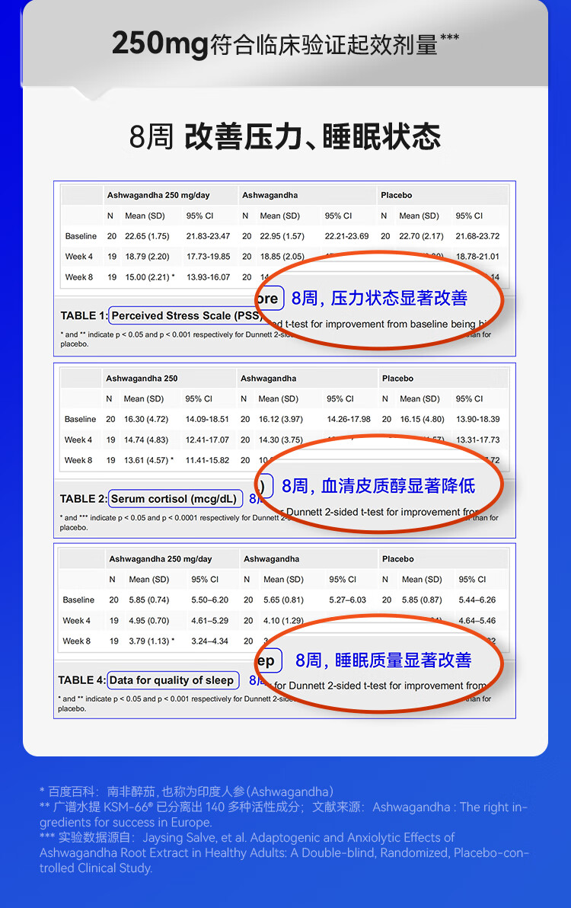Click the cell '14.30 (3.75)'
The height and width of the screenshot is (908, 571).
[281, 440]
